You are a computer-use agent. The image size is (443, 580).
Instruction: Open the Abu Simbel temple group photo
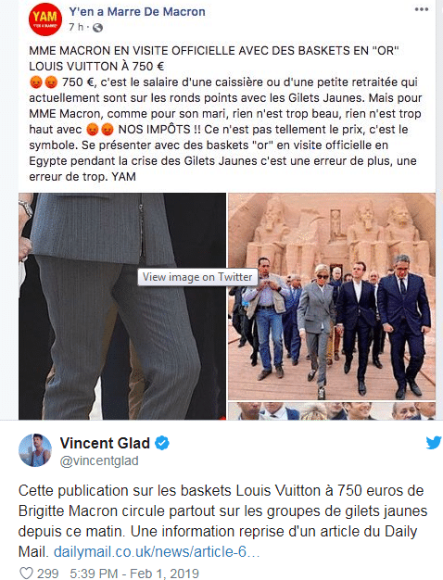pyautogui.click(x=332, y=296)
